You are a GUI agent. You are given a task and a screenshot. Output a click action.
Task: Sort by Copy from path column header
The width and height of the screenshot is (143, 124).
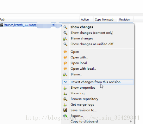point(105,20)
